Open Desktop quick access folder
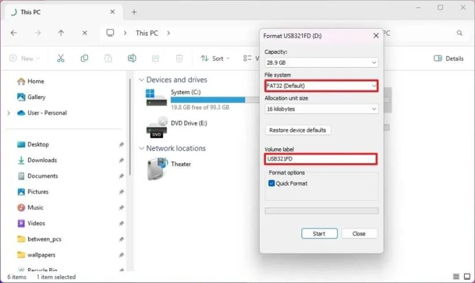Screen dimensions: 475x283 [33, 144]
